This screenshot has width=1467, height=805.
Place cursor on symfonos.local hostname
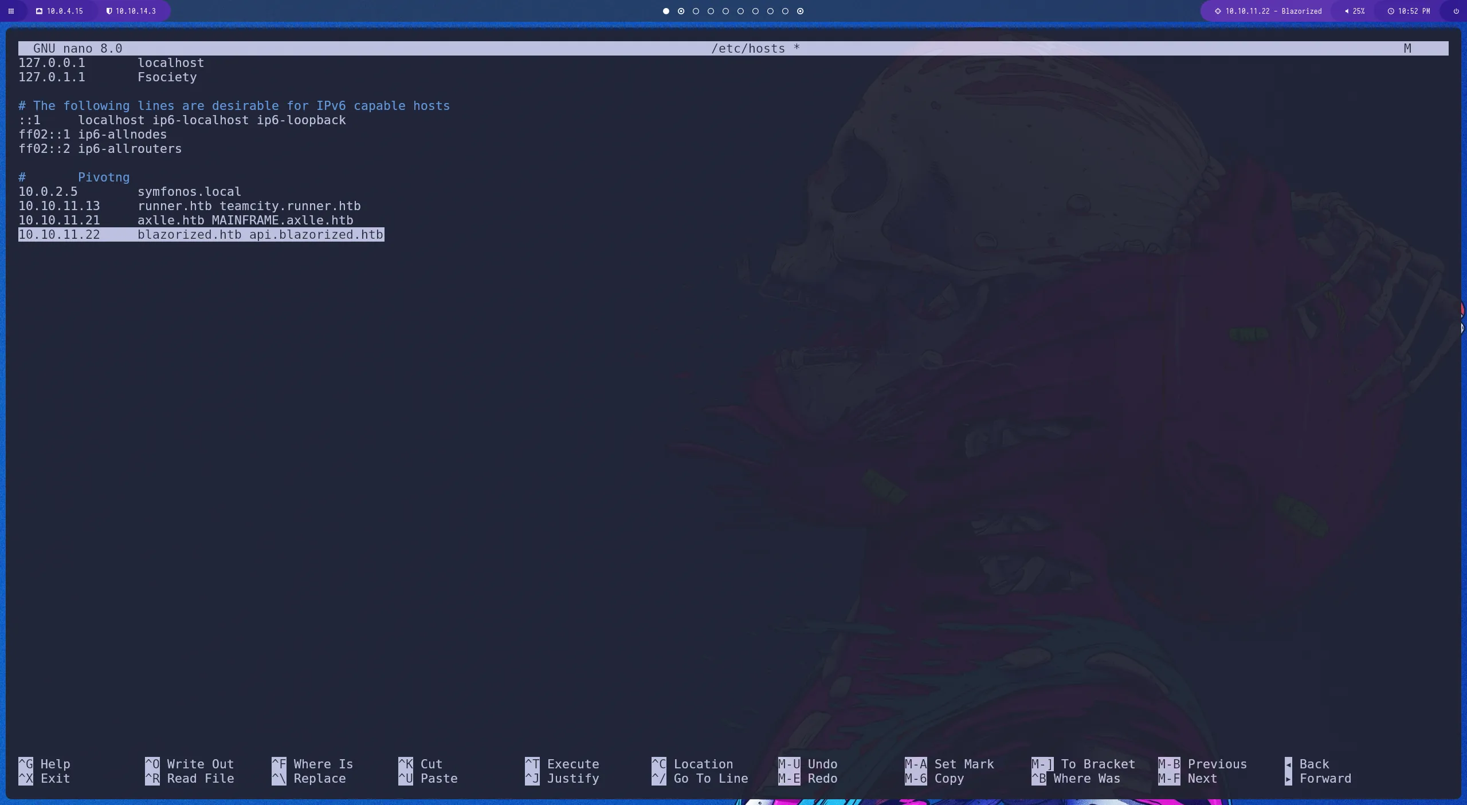189,192
